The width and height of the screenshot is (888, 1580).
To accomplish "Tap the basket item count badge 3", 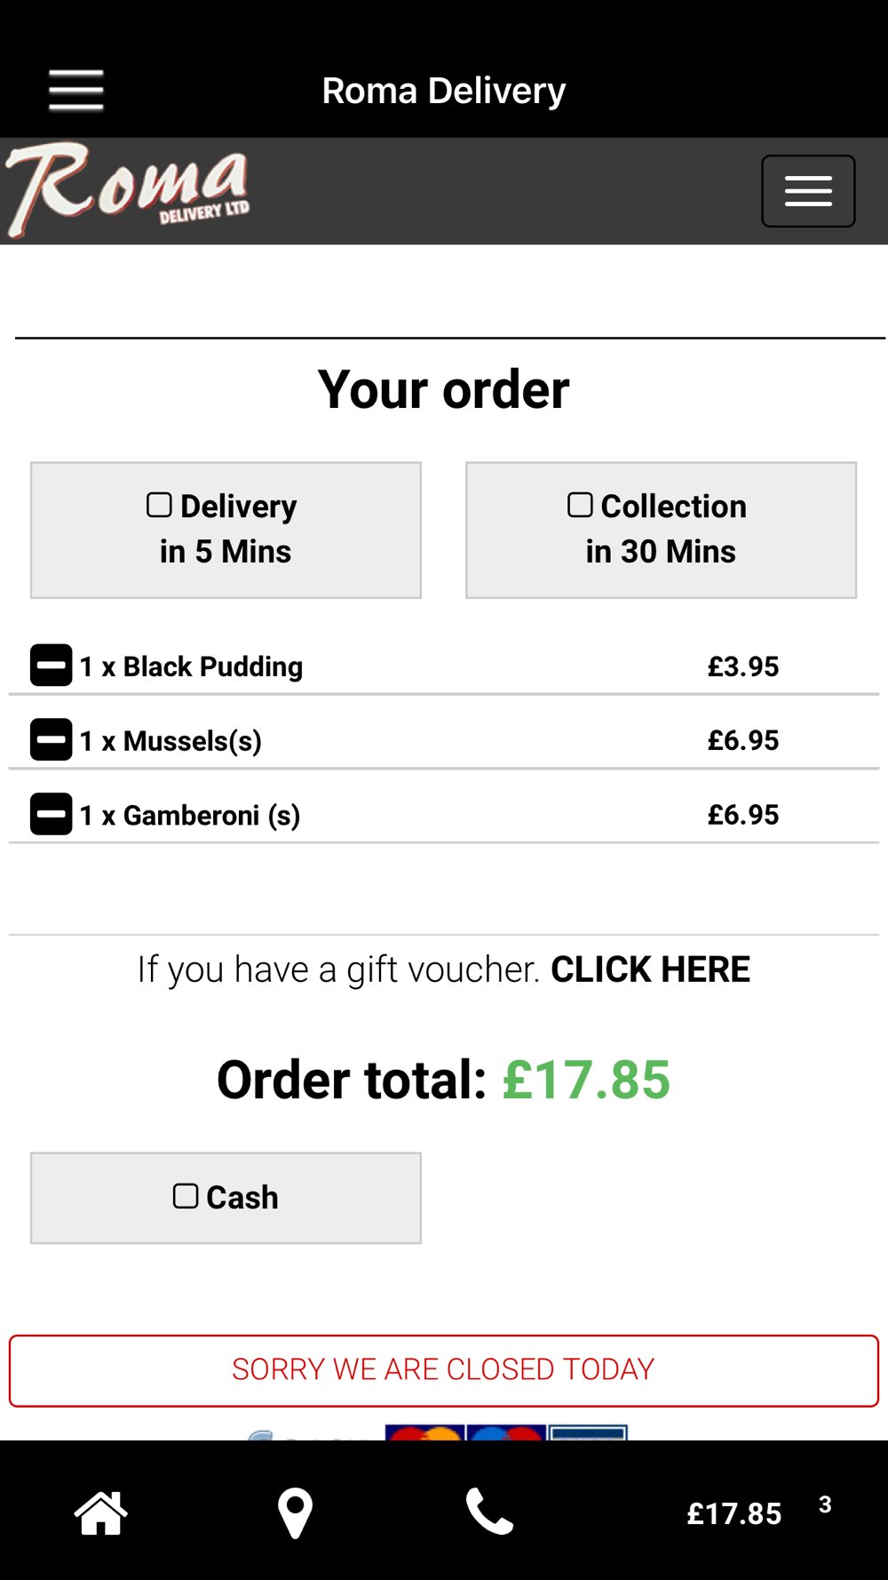I will point(825,1504).
